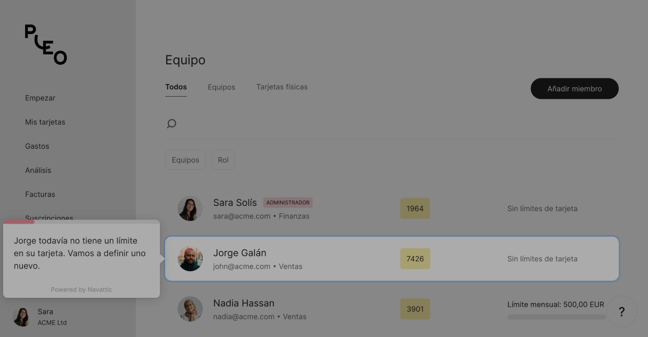Click Nadia Hassan's profile avatar
The height and width of the screenshot is (337, 648).
coord(190,309)
